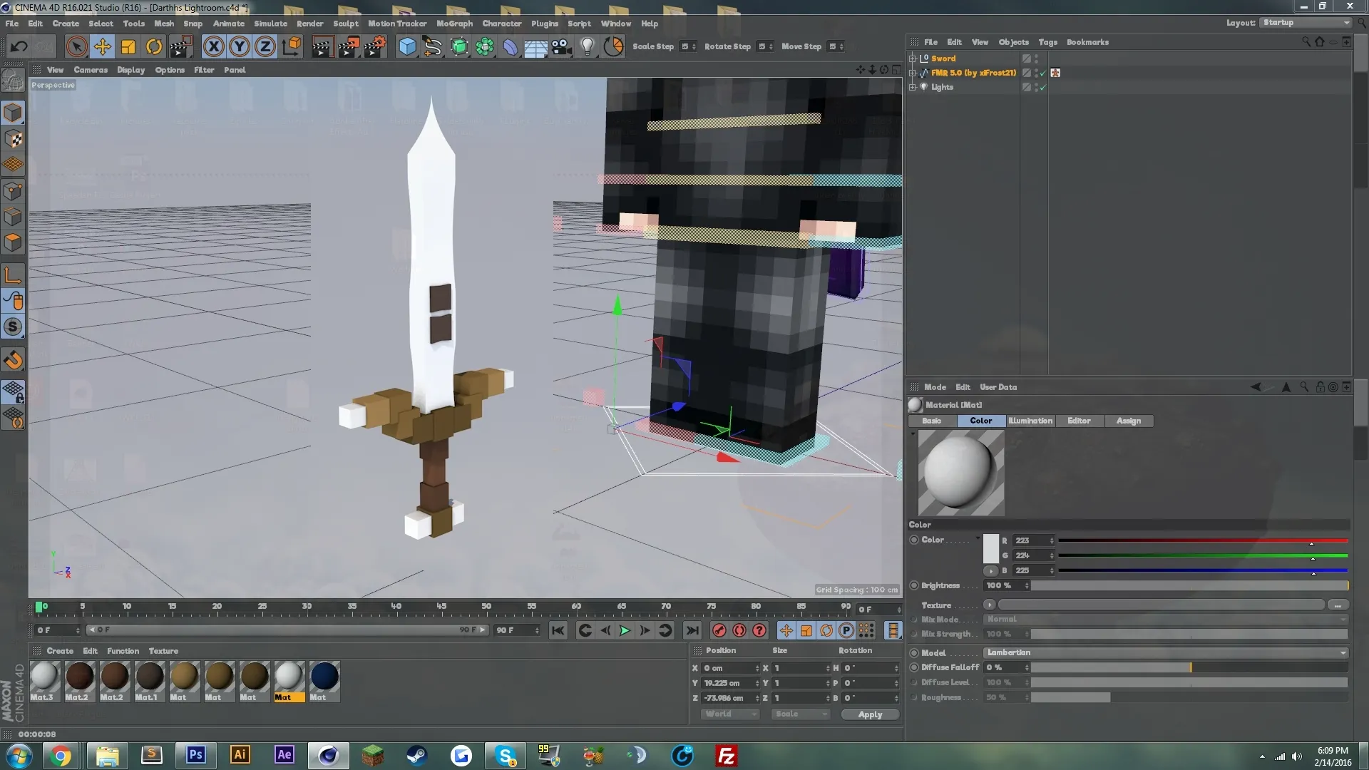Open the MoGraph menu
Screen dimensions: 1369x770
coord(454,24)
